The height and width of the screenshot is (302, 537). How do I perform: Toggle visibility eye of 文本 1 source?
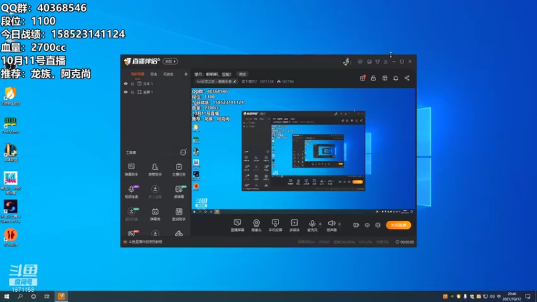tap(126, 83)
